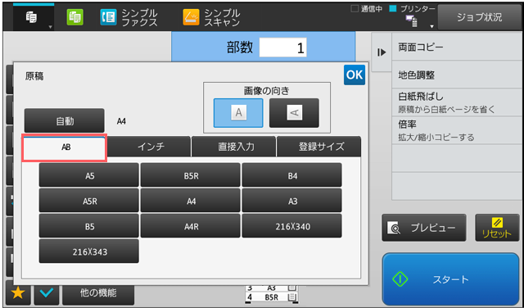Image resolution: width=524 pixels, height=308 pixels.
Task: Switch to the AB tab
Action: [64, 147]
